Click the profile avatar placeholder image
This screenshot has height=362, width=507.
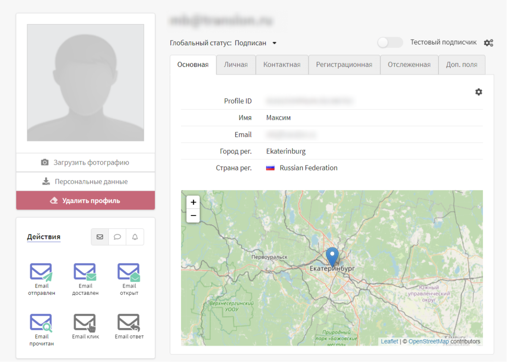[x=85, y=82]
